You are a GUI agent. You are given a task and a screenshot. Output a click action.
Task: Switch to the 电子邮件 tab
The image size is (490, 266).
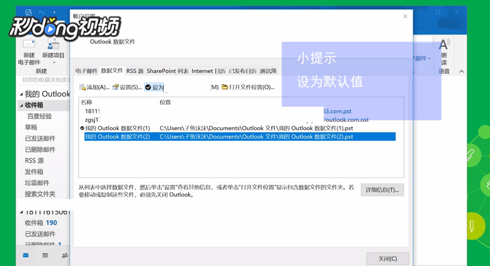point(87,71)
